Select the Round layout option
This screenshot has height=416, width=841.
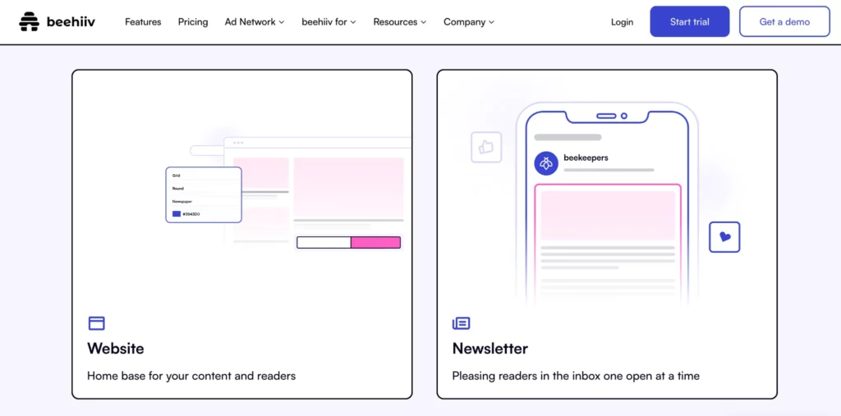coord(178,188)
